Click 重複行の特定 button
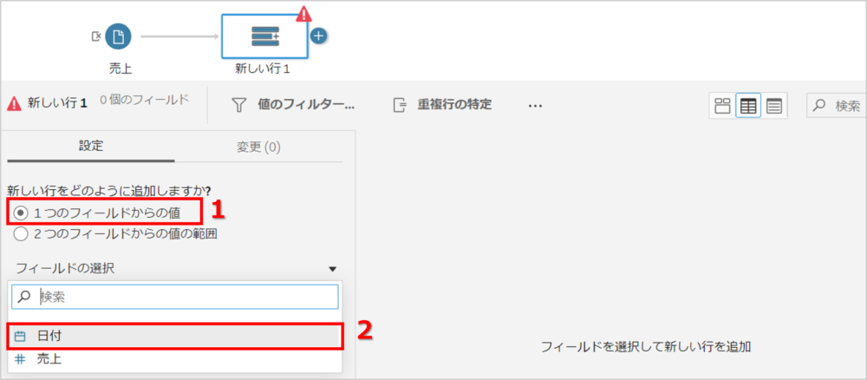The height and width of the screenshot is (380, 867). point(443,104)
